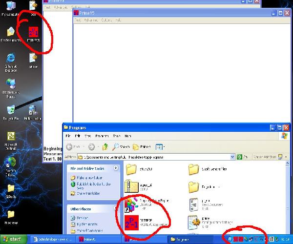
Task: Open Test menu in front Prime95 window
Action: 78,20
